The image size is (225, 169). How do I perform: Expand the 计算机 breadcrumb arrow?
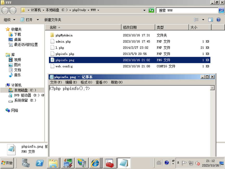[x=43, y=10]
